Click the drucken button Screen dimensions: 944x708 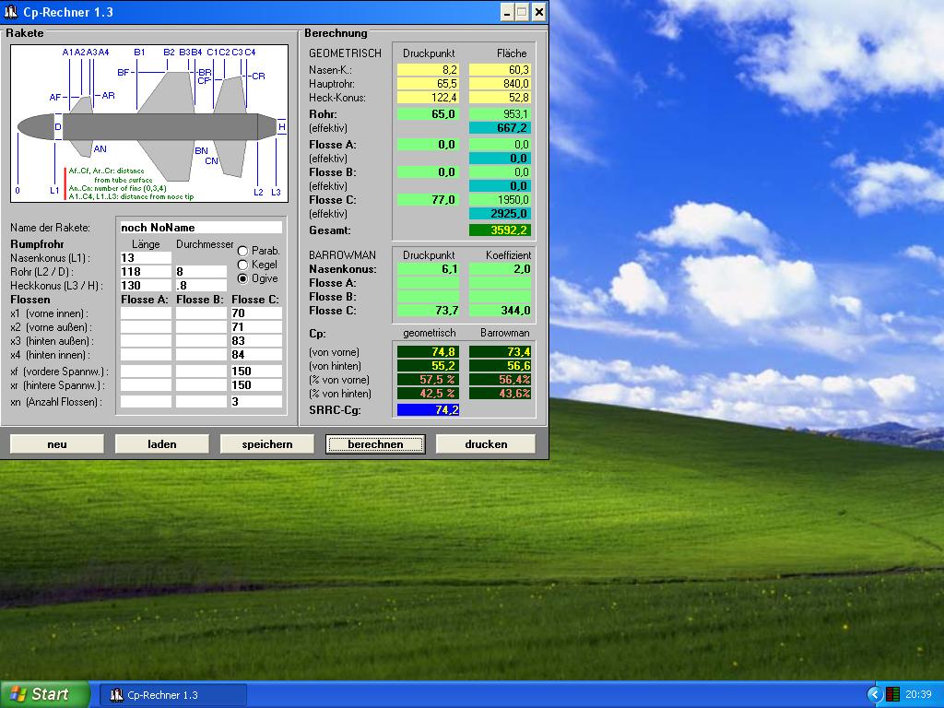pyautogui.click(x=486, y=444)
